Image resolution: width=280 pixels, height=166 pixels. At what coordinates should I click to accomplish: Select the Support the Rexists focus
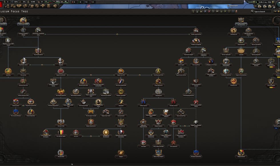tap(61, 72)
